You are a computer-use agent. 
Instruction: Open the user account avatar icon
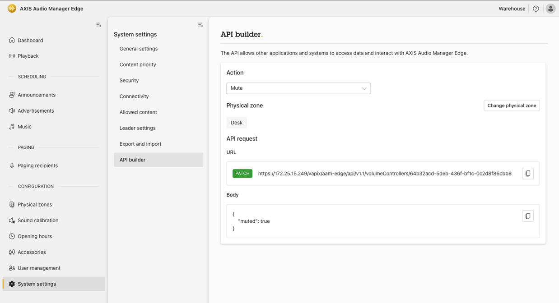click(550, 9)
